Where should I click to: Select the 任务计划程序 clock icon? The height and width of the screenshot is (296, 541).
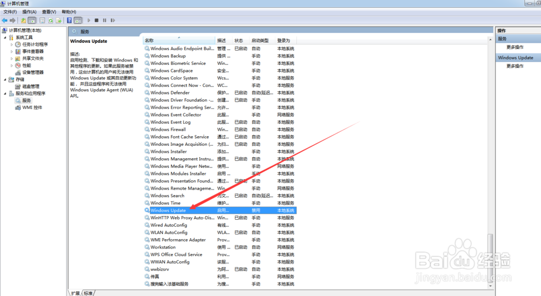click(x=18, y=44)
